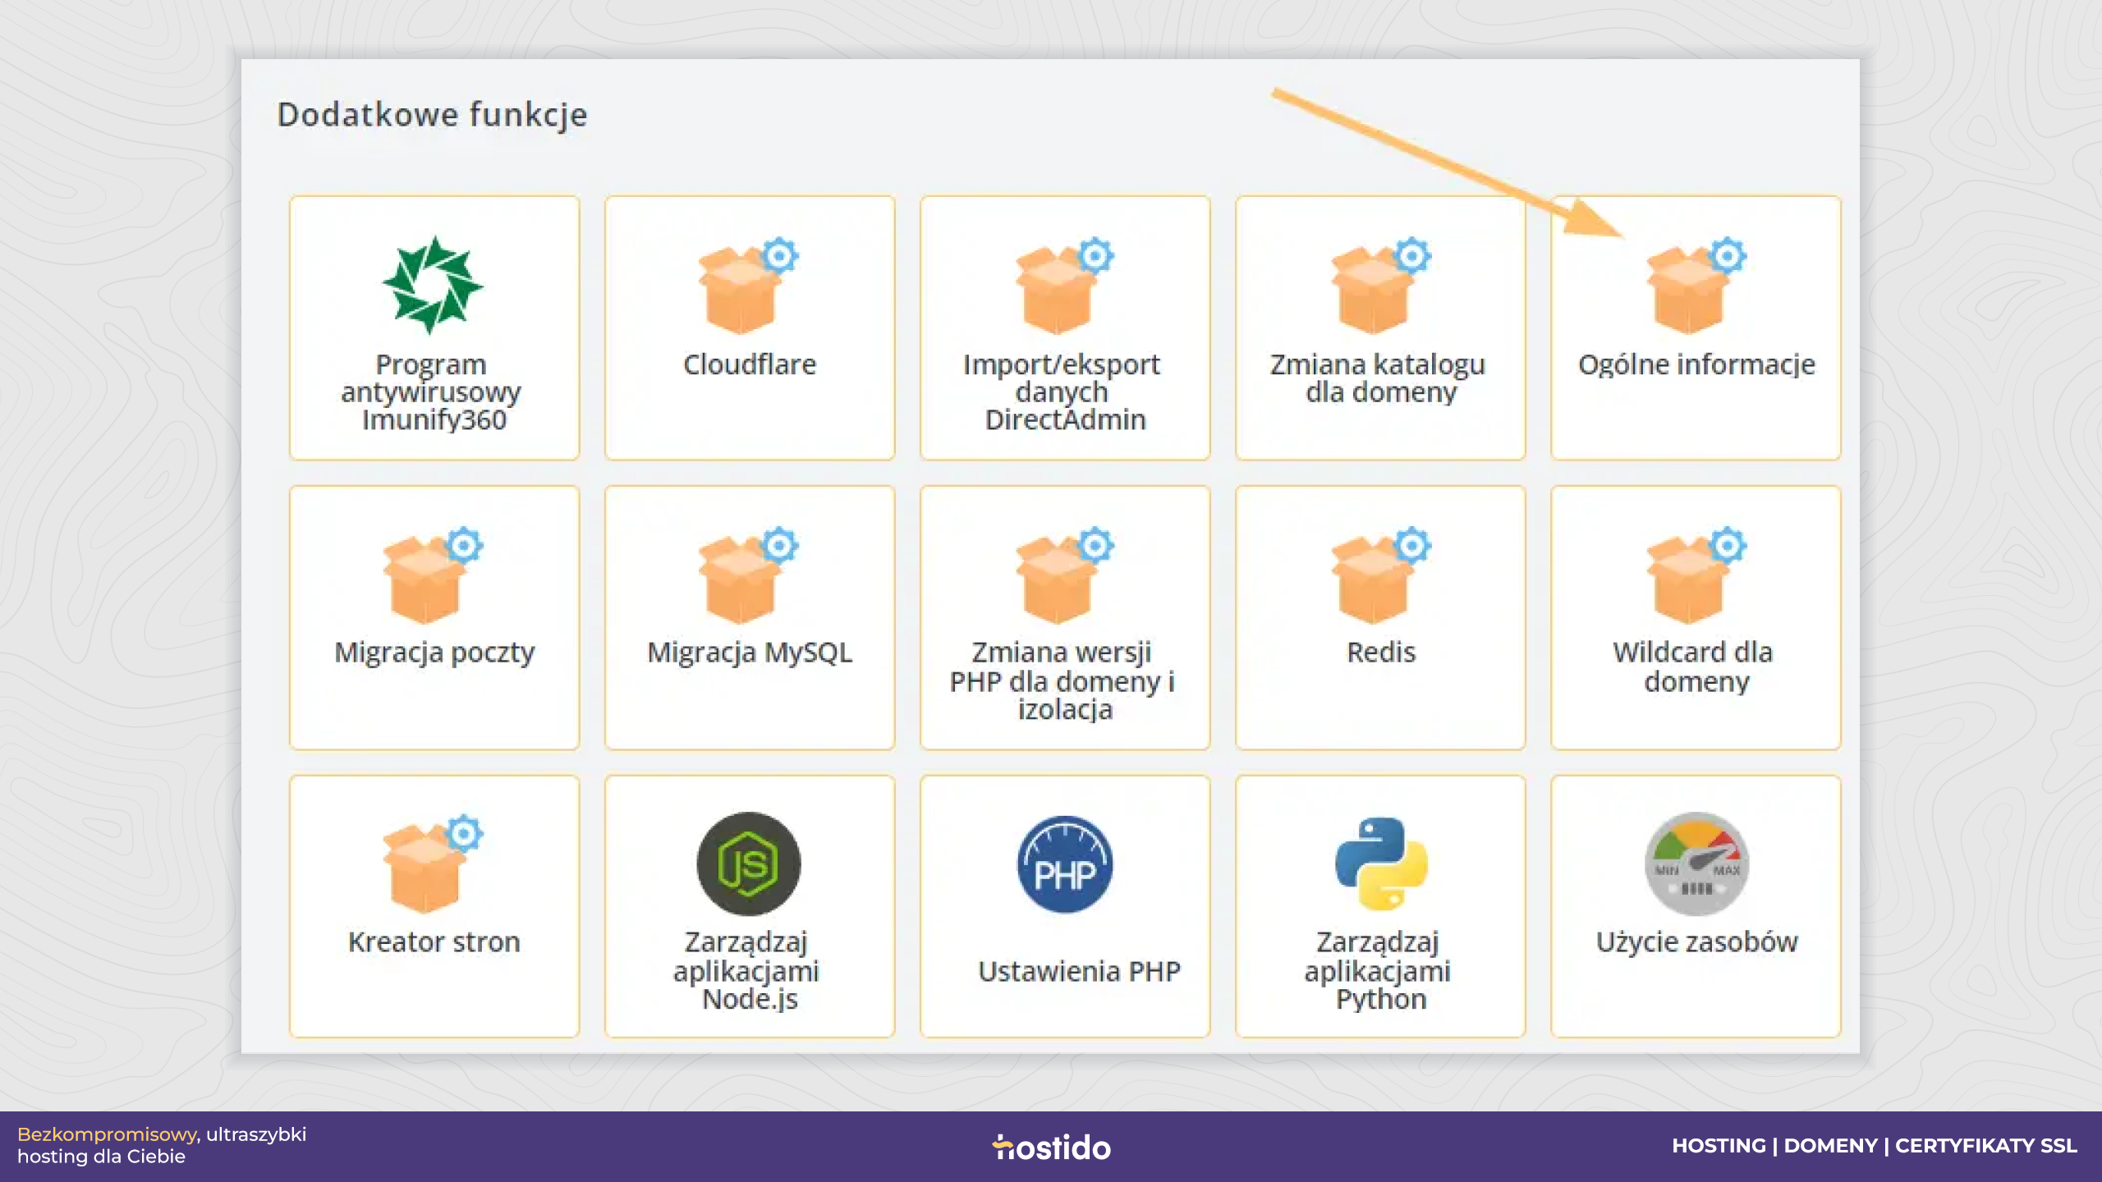This screenshot has width=2102, height=1182.
Task: Open the Zmiana katalogu dla domeny tile
Action: click(1380, 328)
